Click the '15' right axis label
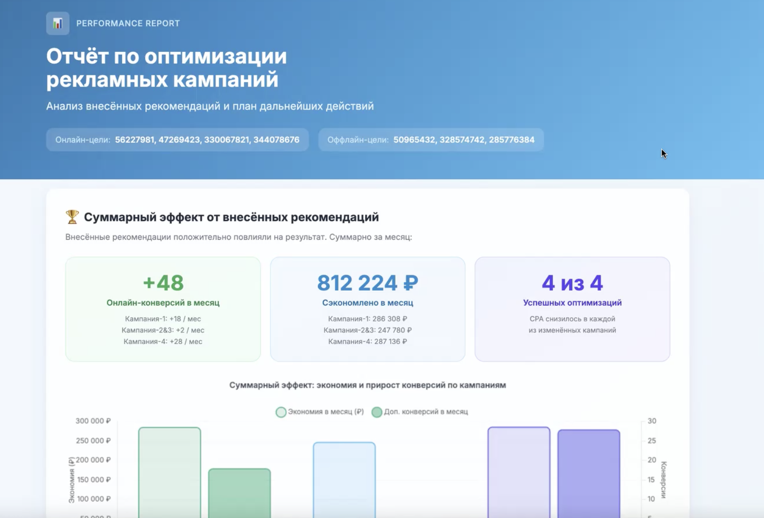The width and height of the screenshot is (764, 518). click(x=651, y=480)
